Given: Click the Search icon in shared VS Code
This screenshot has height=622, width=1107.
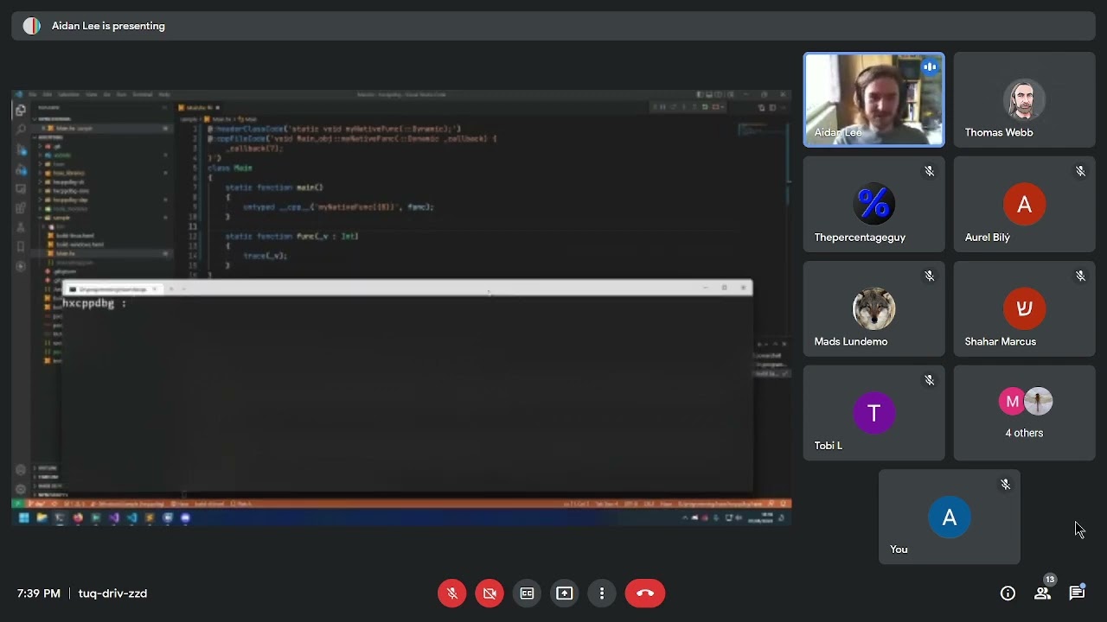Looking at the screenshot, I should coord(21,130).
